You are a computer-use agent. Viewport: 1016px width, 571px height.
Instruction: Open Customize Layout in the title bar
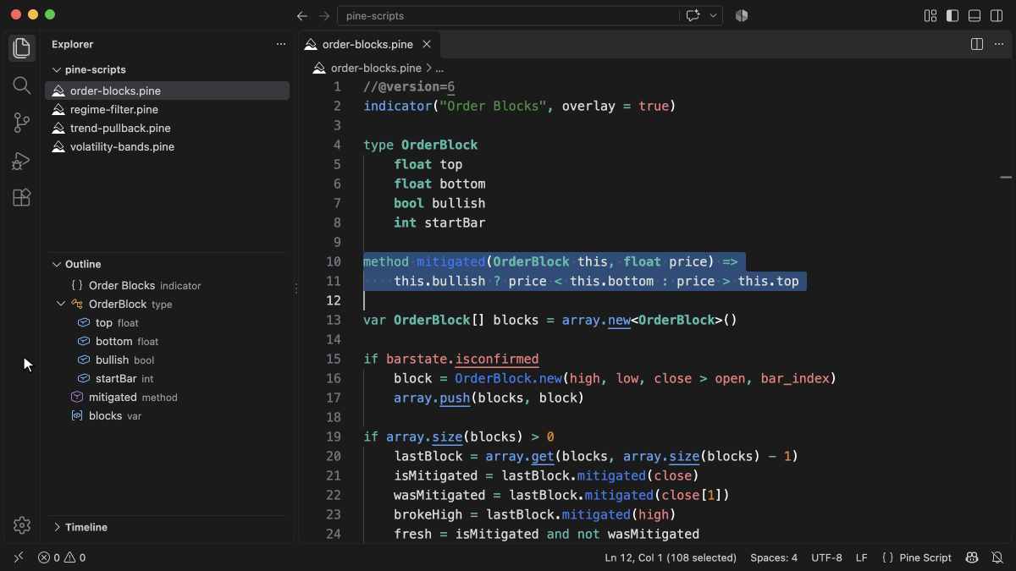point(930,15)
